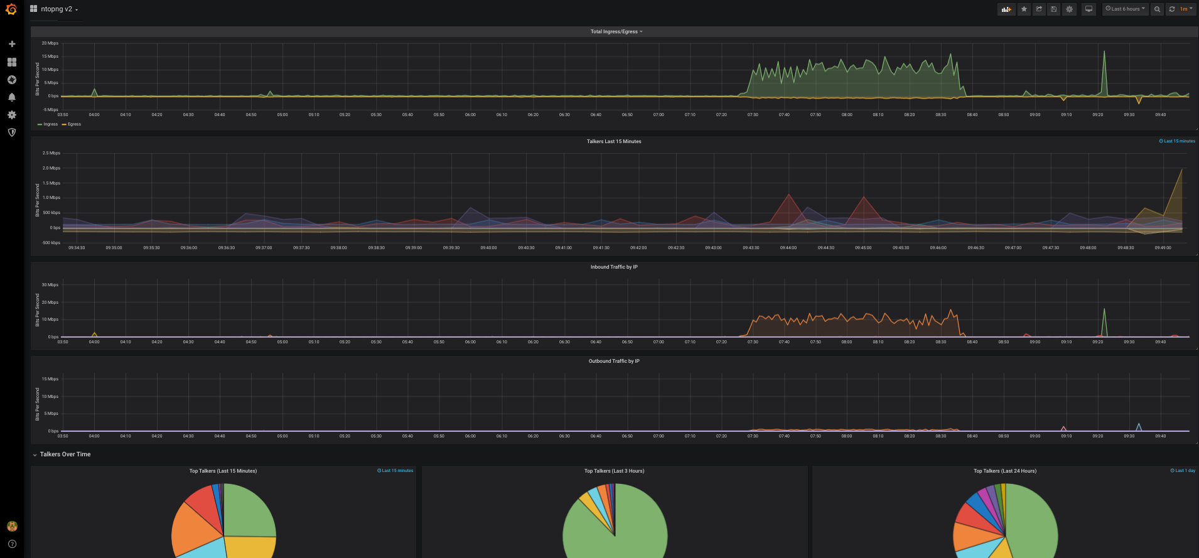Zoom out time range with magnifier
Viewport: 1199px width, 558px height.
pos(1157,9)
